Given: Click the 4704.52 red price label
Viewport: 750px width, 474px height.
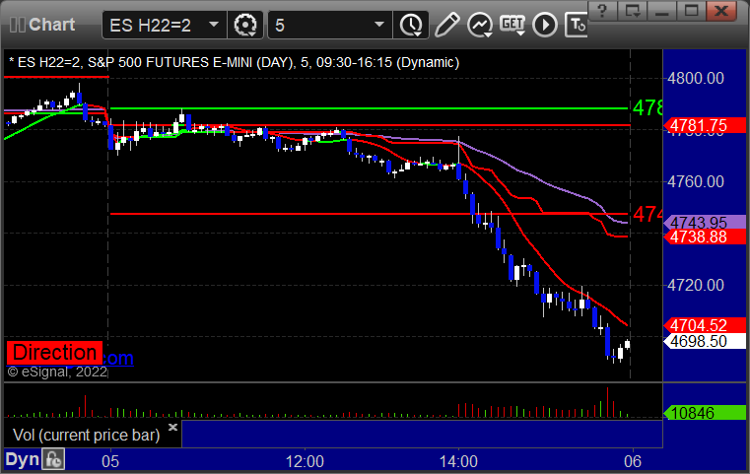Looking at the screenshot, I should (x=705, y=325).
